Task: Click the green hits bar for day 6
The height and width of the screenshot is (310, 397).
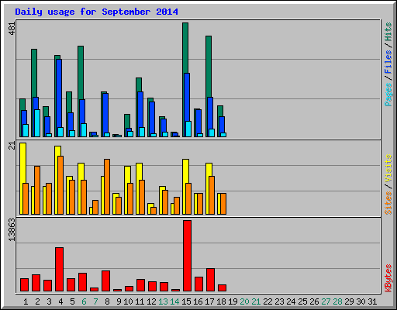Action: click(x=81, y=73)
